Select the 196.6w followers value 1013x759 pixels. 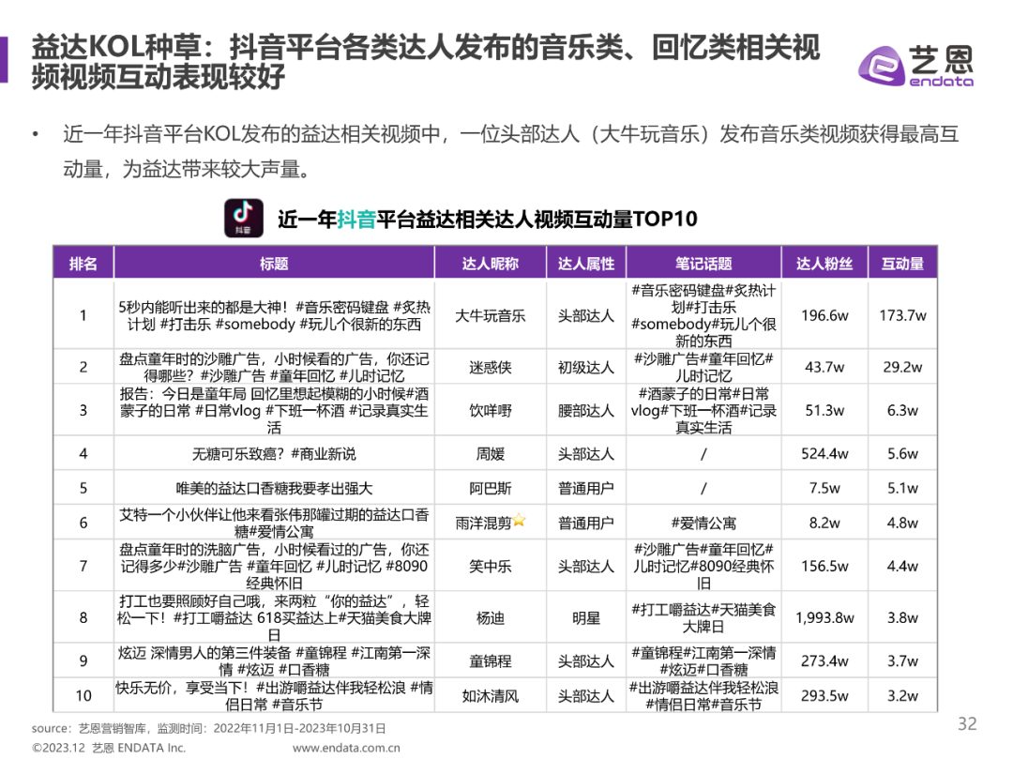pos(824,315)
